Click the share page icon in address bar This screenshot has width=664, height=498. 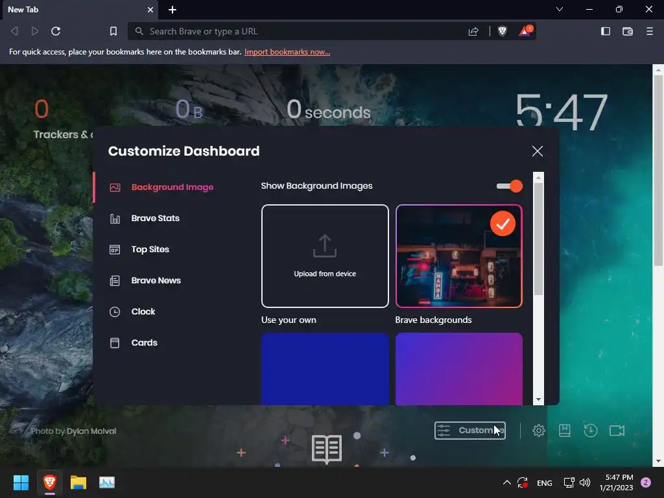(x=473, y=31)
